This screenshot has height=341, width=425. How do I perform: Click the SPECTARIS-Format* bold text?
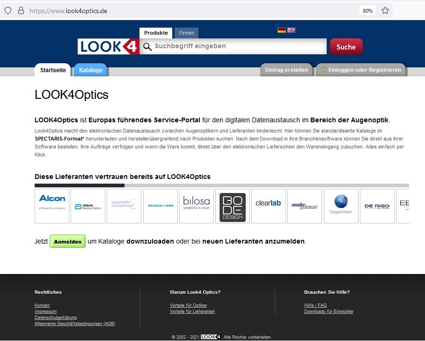(x=59, y=139)
